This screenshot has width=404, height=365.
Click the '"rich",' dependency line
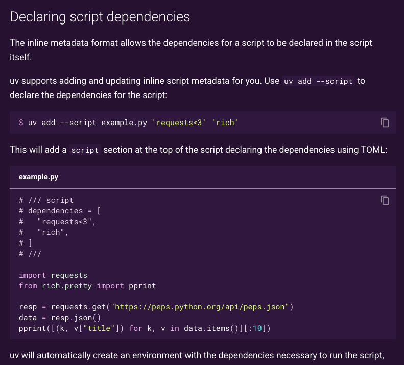point(43,232)
